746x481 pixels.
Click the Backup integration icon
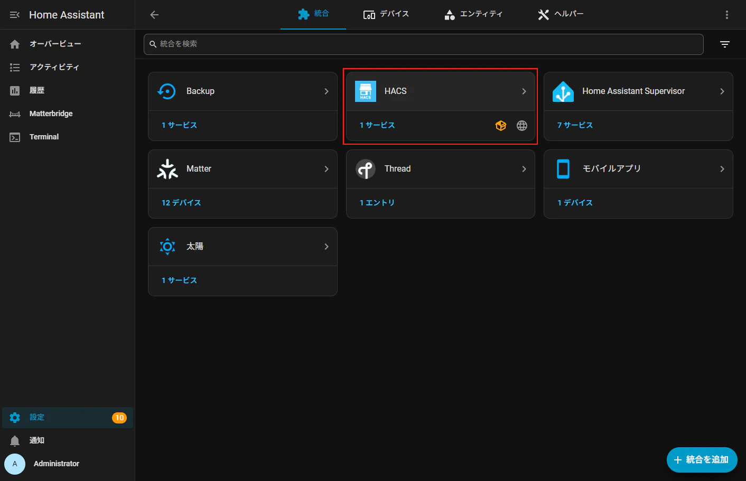click(167, 91)
